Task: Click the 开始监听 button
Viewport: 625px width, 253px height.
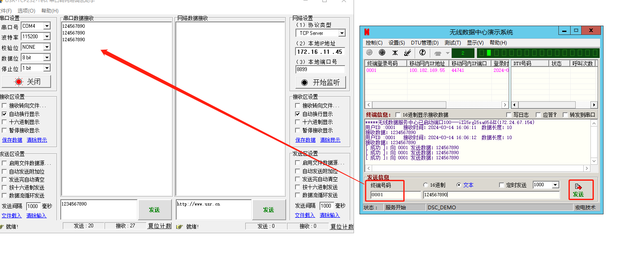Action: 321,82
